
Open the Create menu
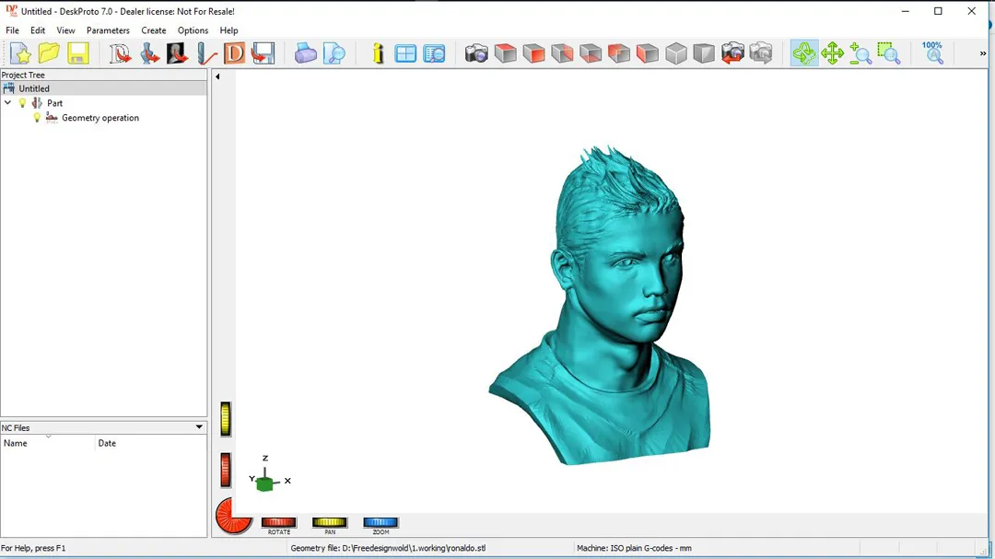(154, 30)
